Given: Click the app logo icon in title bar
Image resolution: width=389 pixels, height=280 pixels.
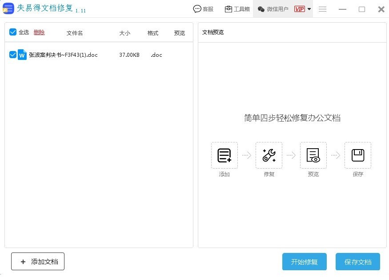Looking at the screenshot, I should (x=8, y=8).
